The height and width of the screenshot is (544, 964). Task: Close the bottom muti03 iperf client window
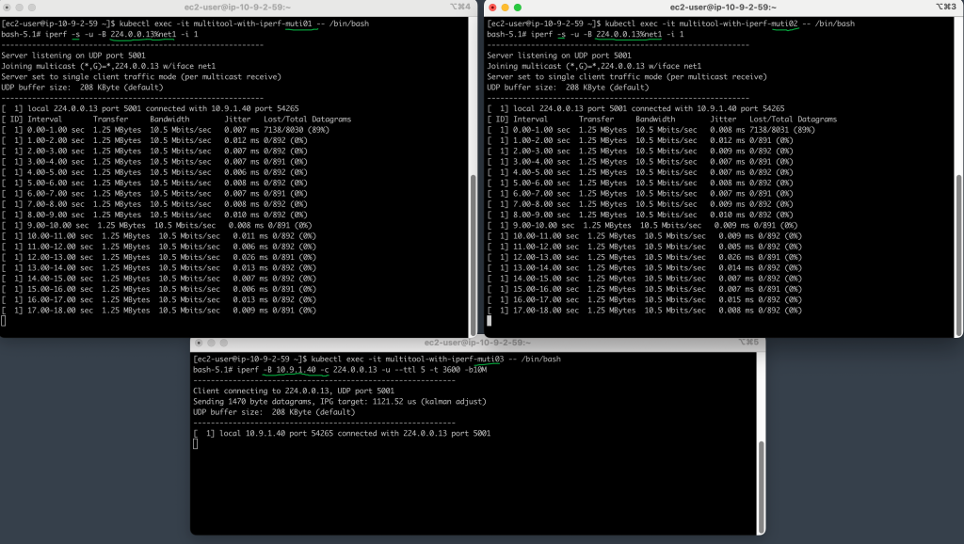199,343
